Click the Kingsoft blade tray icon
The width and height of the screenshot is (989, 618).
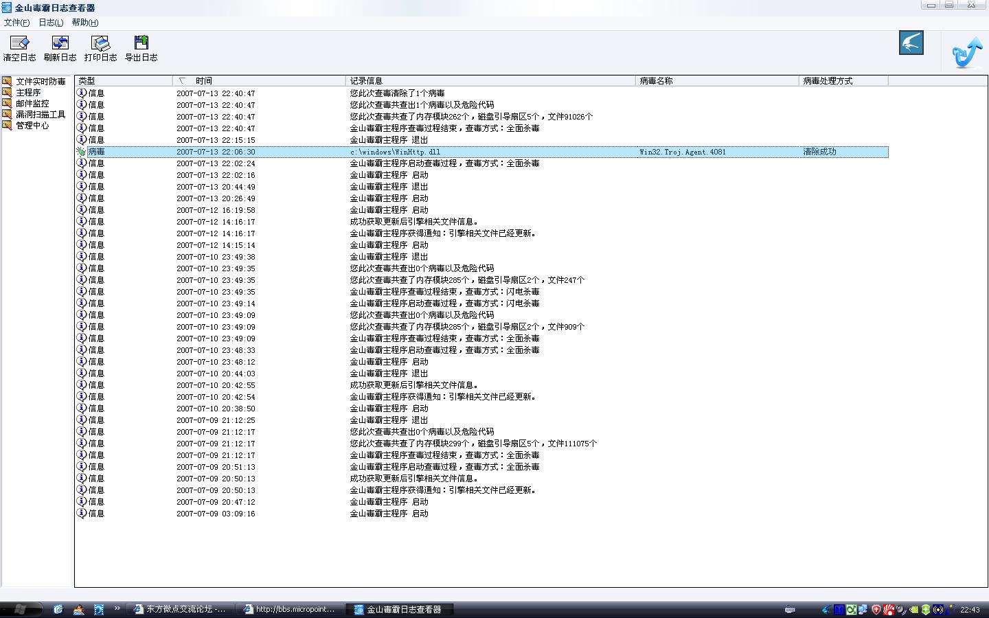(826, 610)
